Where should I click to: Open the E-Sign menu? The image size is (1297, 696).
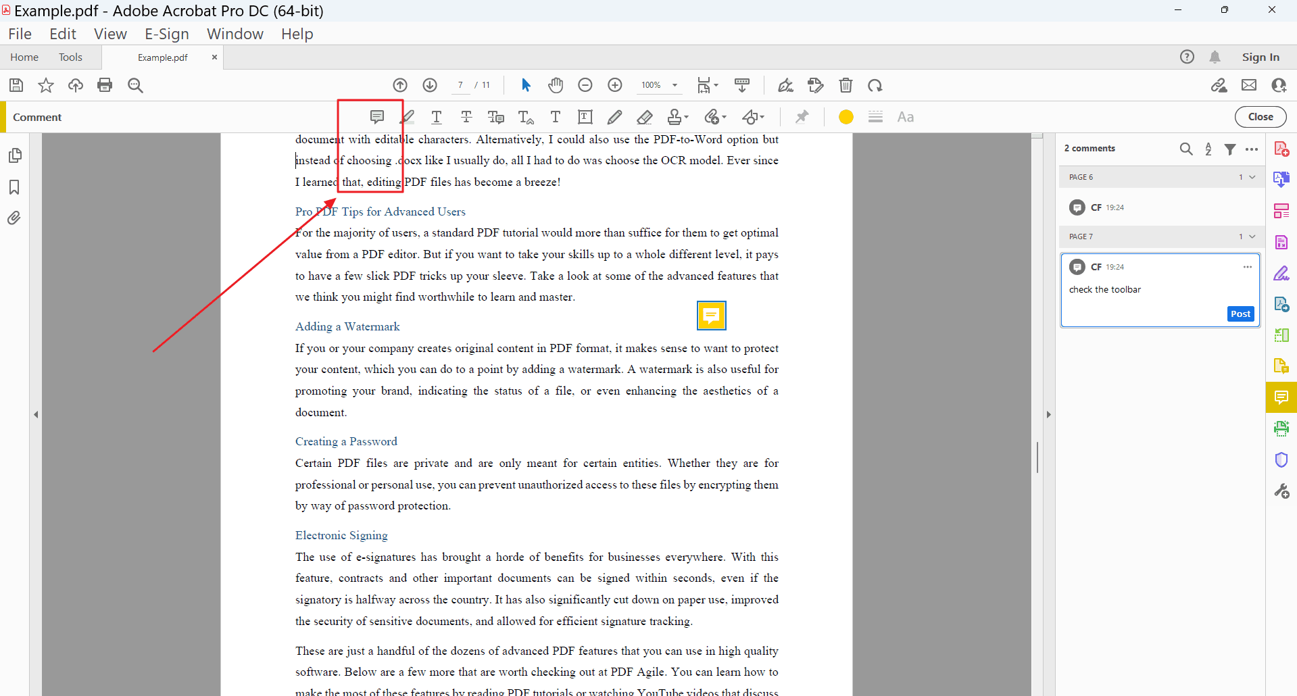pos(167,34)
